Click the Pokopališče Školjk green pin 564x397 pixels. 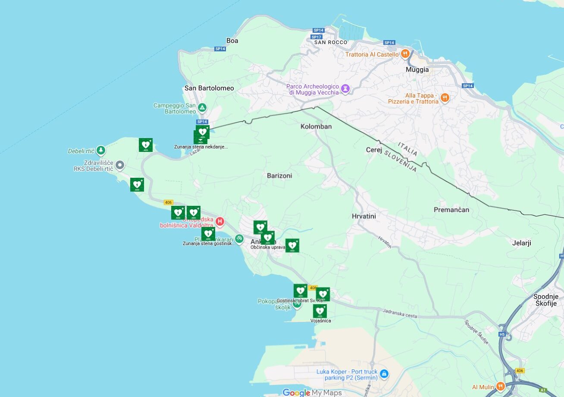[297, 304]
